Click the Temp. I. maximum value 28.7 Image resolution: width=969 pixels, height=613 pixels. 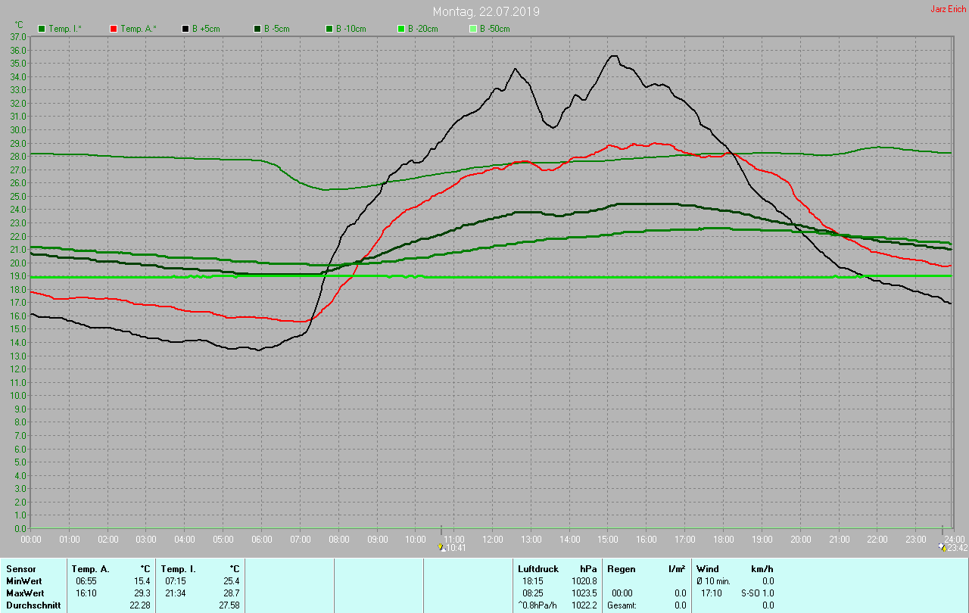231,593
